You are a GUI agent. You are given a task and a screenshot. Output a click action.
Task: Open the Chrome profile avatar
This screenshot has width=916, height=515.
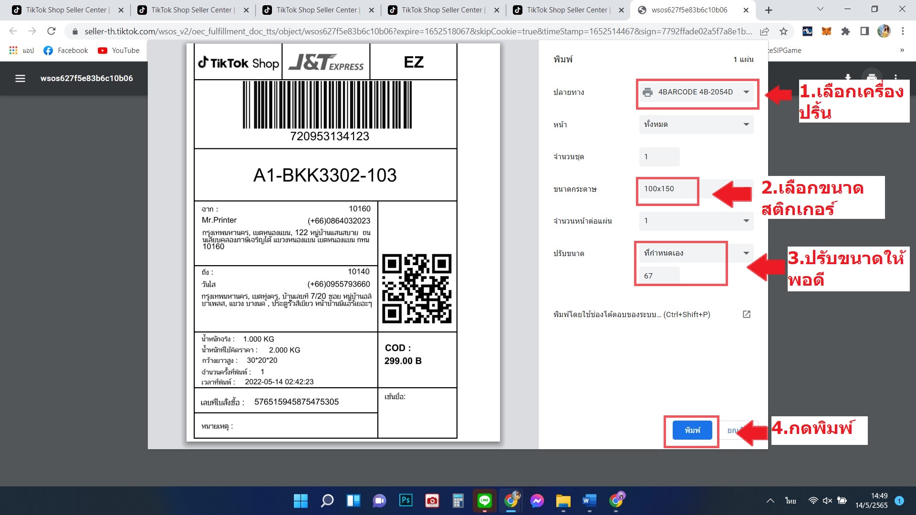(x=884, y=31)
